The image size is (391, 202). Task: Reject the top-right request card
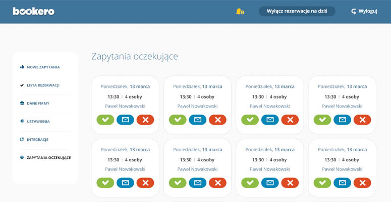pos(362,120)
